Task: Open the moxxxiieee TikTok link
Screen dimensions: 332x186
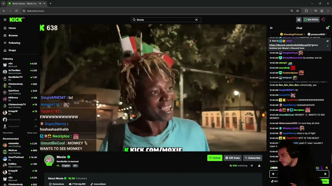Action: point(98,184)
